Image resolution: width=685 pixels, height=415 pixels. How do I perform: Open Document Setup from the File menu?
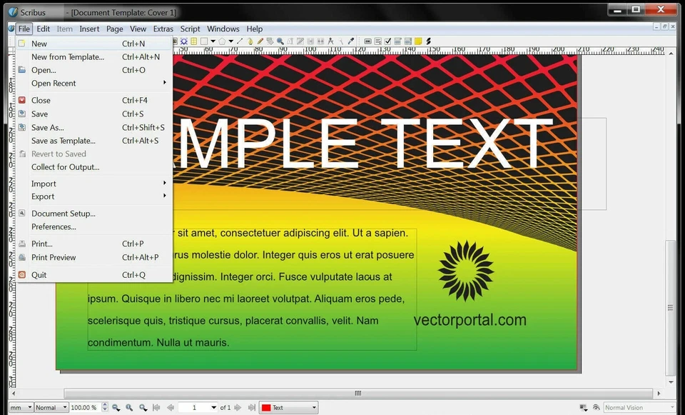click(x=62, y=213)
